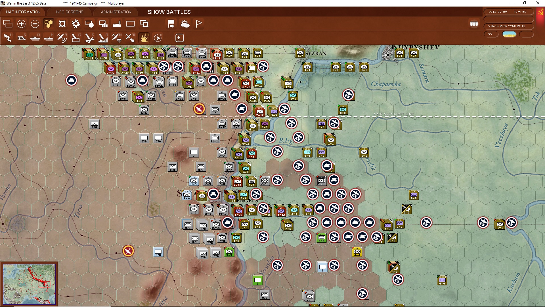Select the F5 air recon mode

[62, 38]
